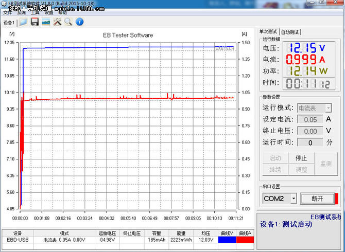This screenshot has height=252, width=345.
Task: Click the 监测 (Monitor) button
Action: click(326, 164)
